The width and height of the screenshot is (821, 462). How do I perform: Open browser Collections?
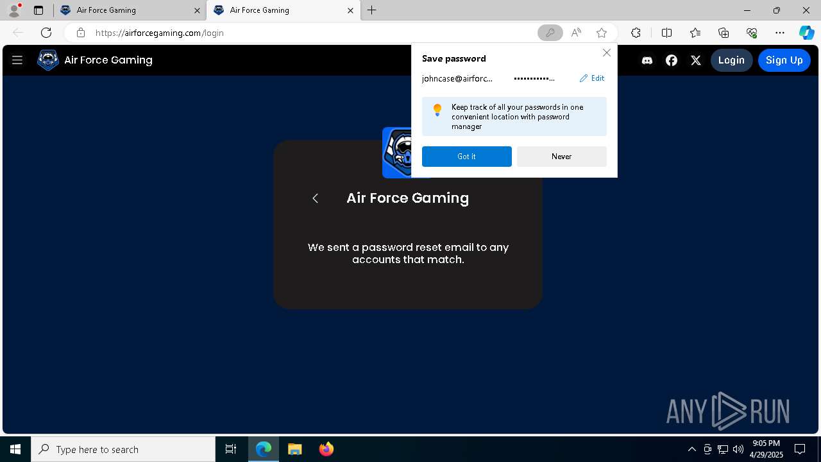click(724, 33)
